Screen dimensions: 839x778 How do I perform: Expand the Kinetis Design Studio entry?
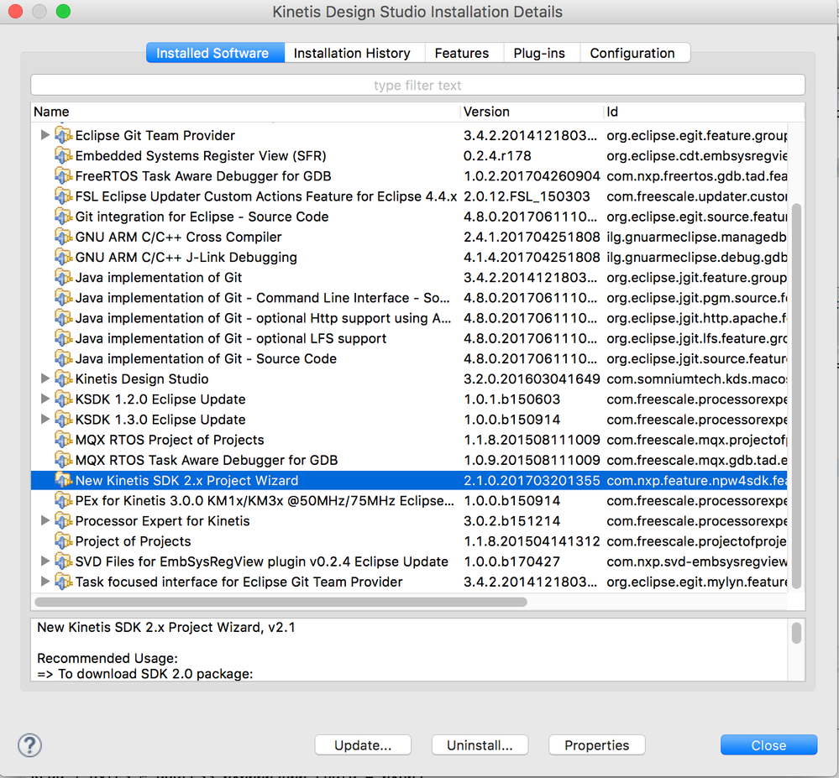click(45, 379)
